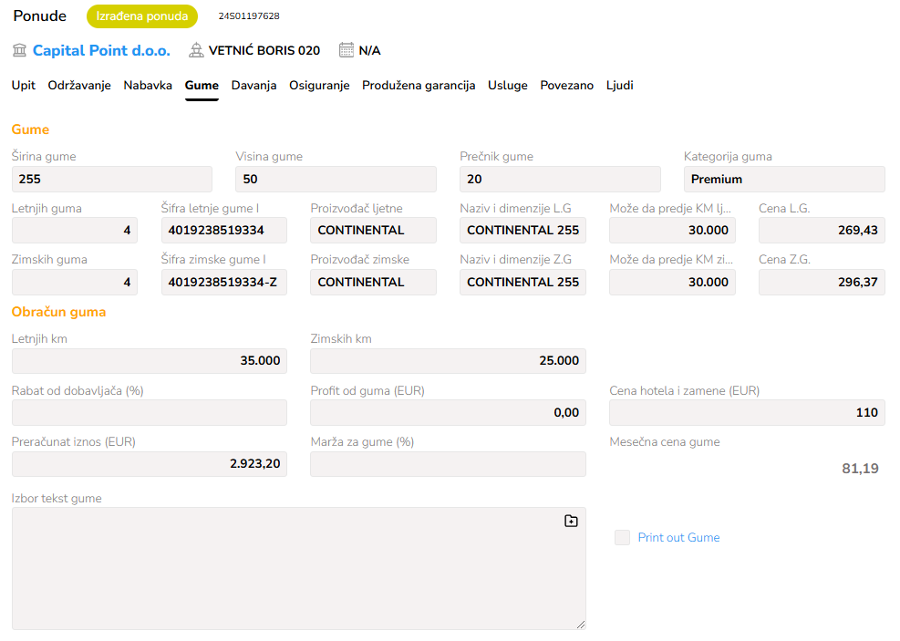Switch to the Ljudi tab
The height and width of the screenshot is (641, 900).
click(x=619, y=86)
